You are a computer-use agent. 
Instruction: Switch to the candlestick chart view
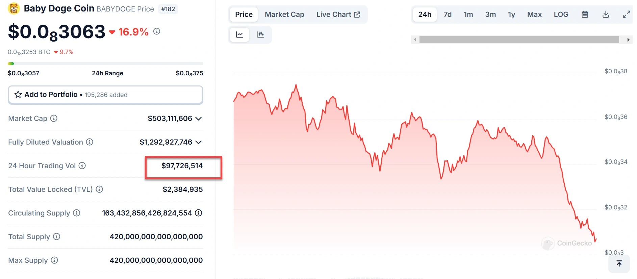coord(260,34)
